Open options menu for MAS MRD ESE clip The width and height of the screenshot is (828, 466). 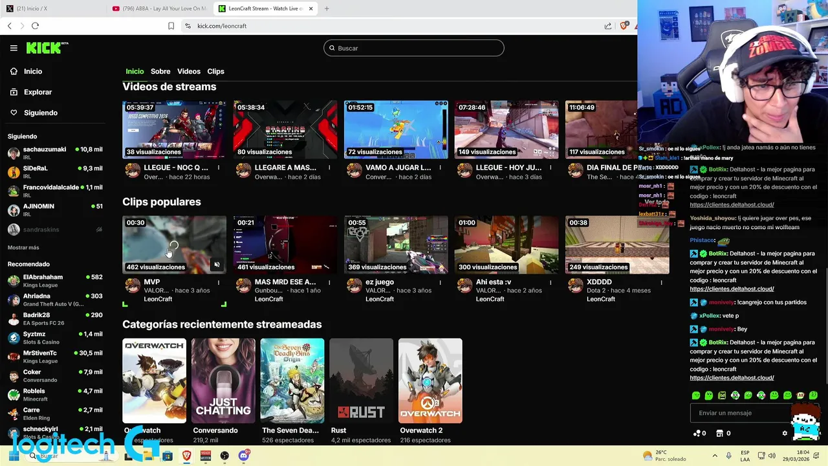[329, 283]
